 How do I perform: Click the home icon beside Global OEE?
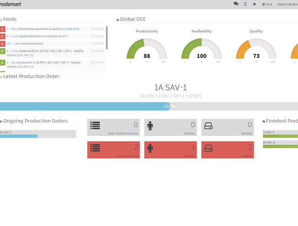pyautogui.click(x=117, y=20)
